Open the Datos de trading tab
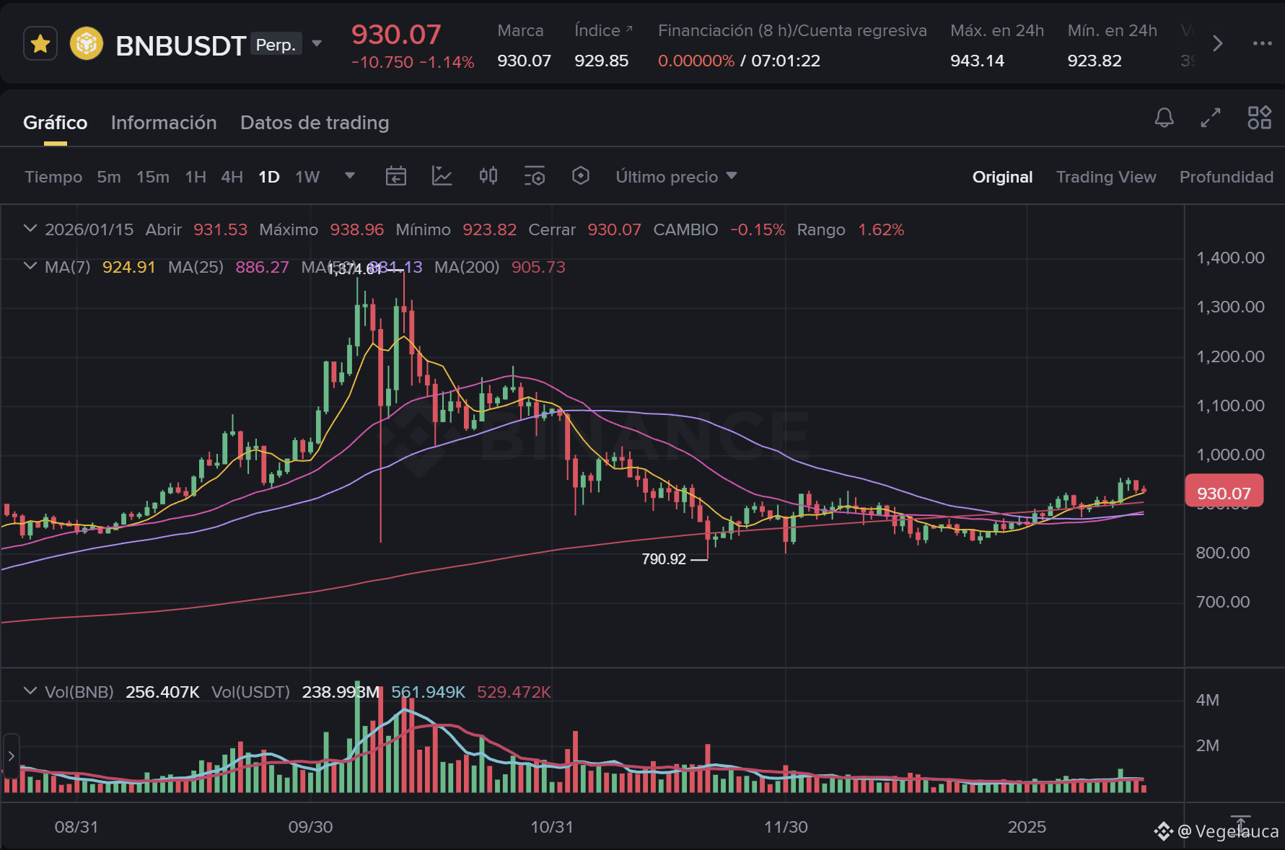1285x850 pixels. (x=315, y=123)
